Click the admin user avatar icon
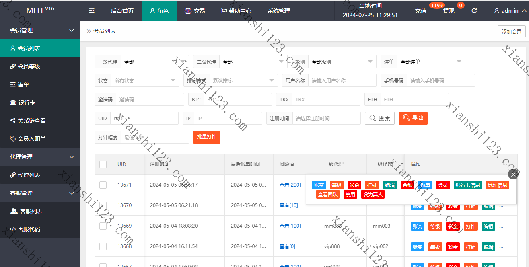 497,11
